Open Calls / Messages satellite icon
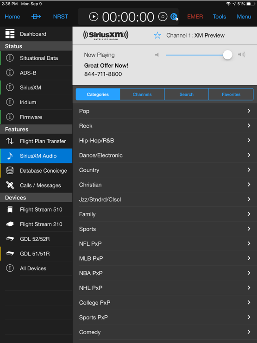Viewport: 257px width, 343px height. [10, 185]
